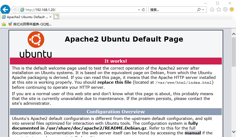This screenshot has width=236, height=137.
Task: Open the Home page icon
Action: pos(212,10)
